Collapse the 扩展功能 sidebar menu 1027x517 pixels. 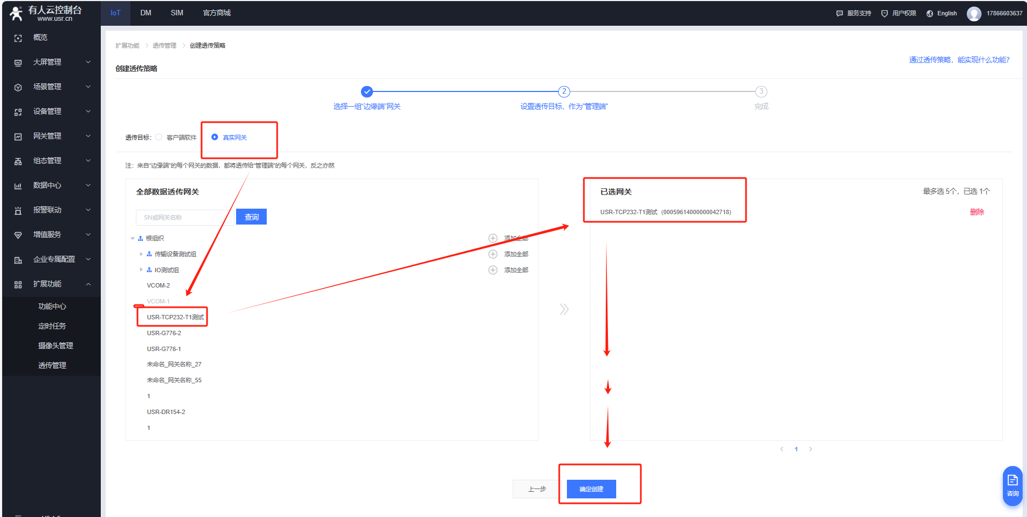point(88,284)
